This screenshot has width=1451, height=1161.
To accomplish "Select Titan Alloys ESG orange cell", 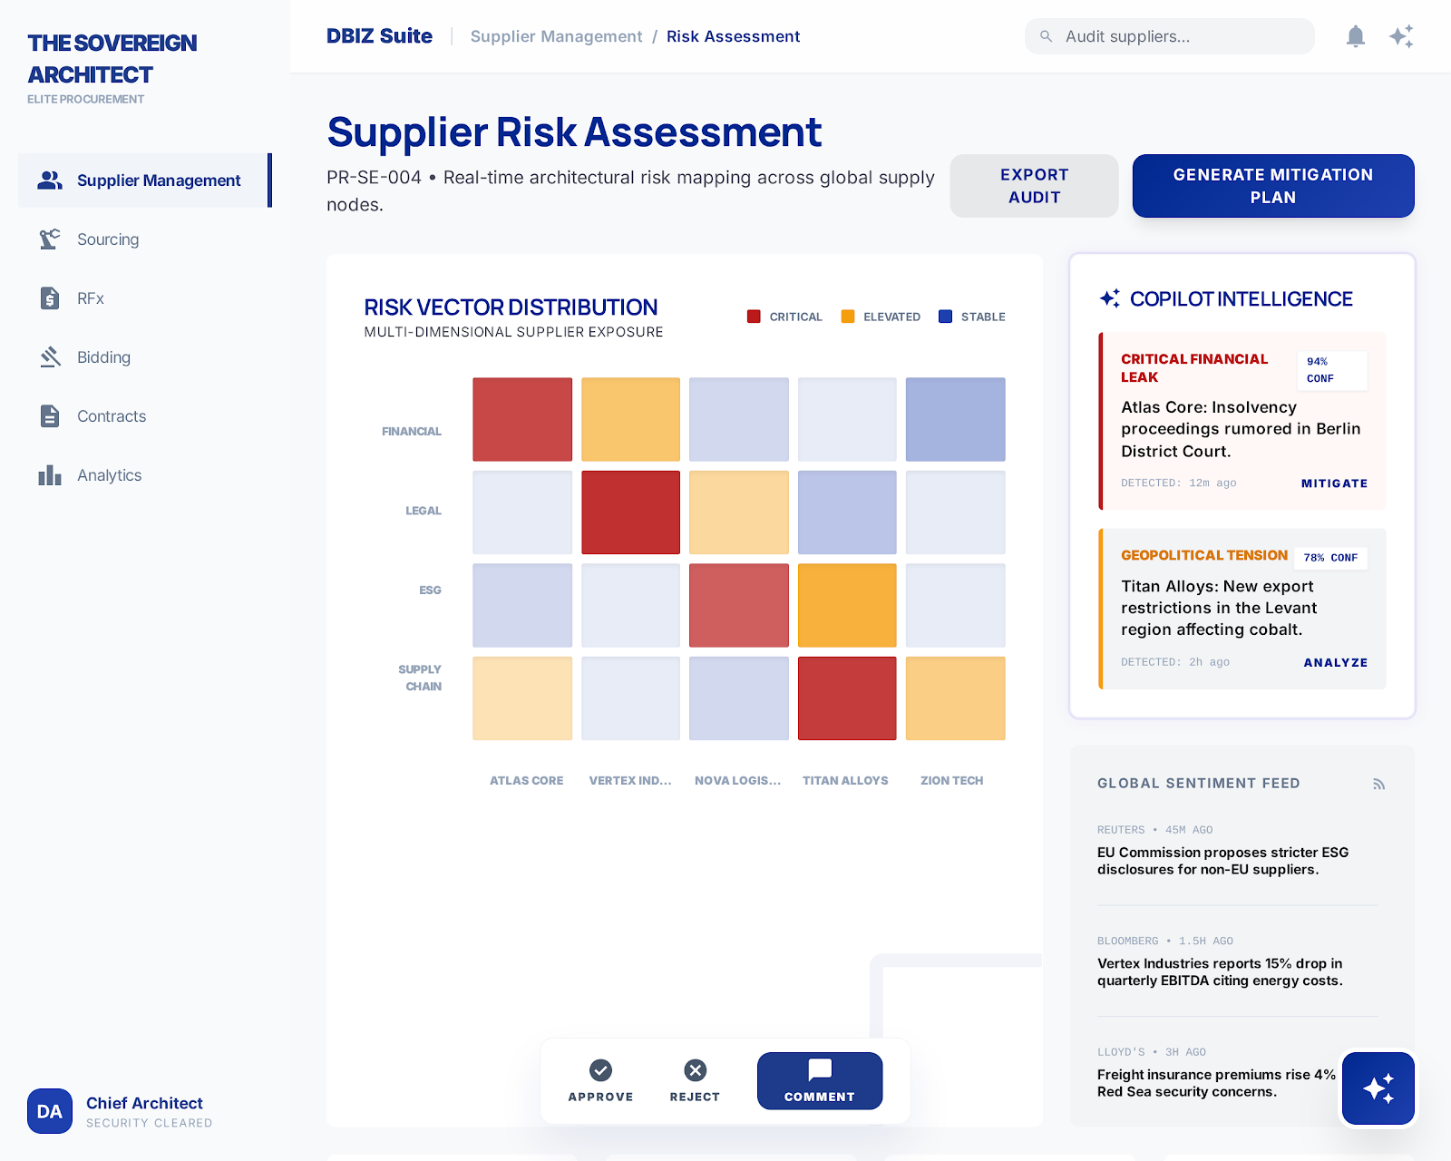I will 847,605.
